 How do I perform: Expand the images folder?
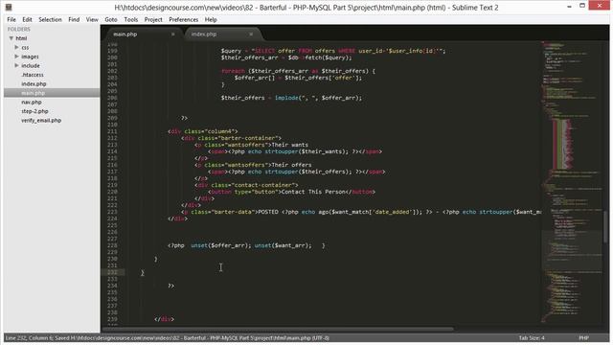coord(17,57)
